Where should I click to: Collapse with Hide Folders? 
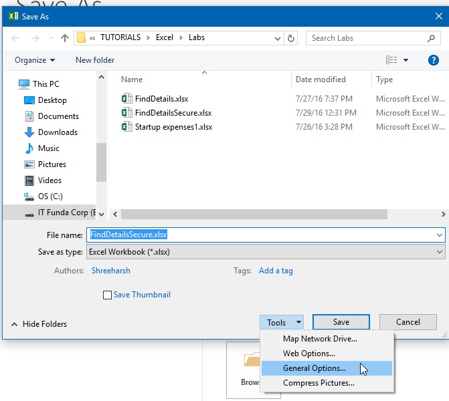pos(39,324)
